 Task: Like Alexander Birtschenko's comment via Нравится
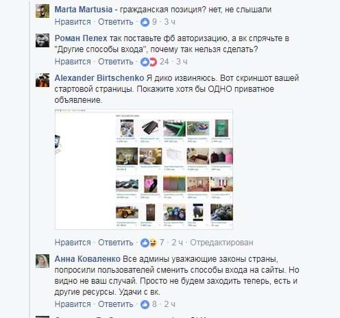point(73,243)
